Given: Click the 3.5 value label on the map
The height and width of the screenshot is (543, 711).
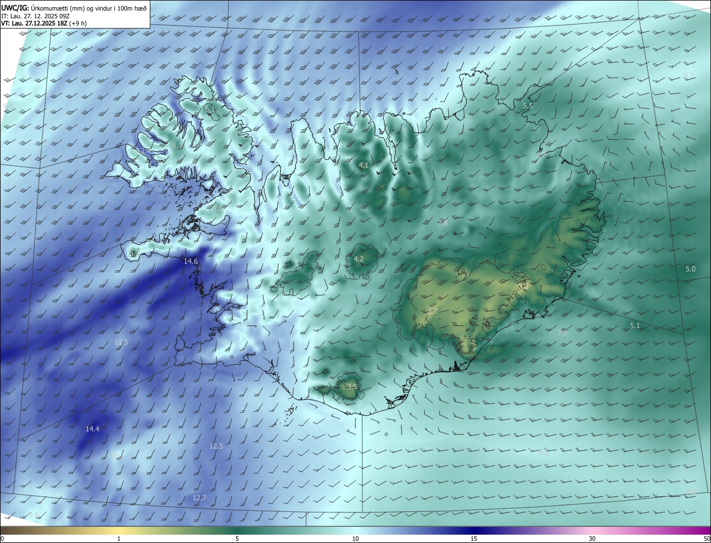Looking at the screenshot, I should 352,386.
